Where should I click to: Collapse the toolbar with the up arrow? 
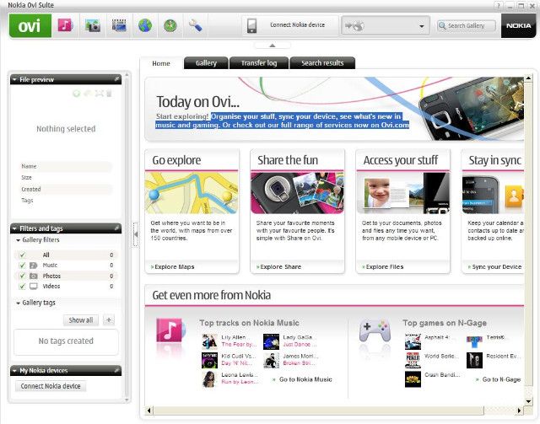(x=272, y=46)
